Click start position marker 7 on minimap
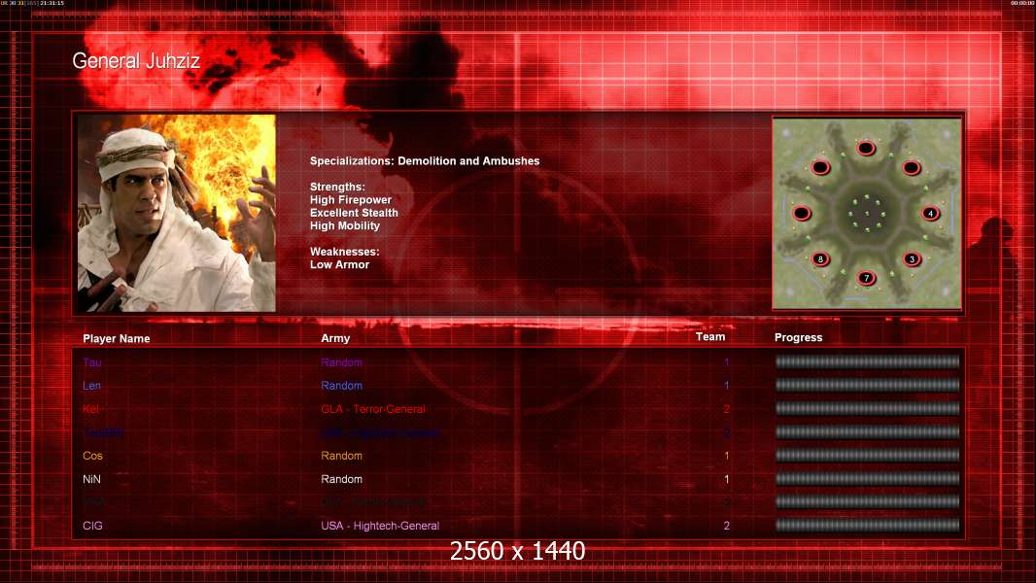 coord(866,278)
